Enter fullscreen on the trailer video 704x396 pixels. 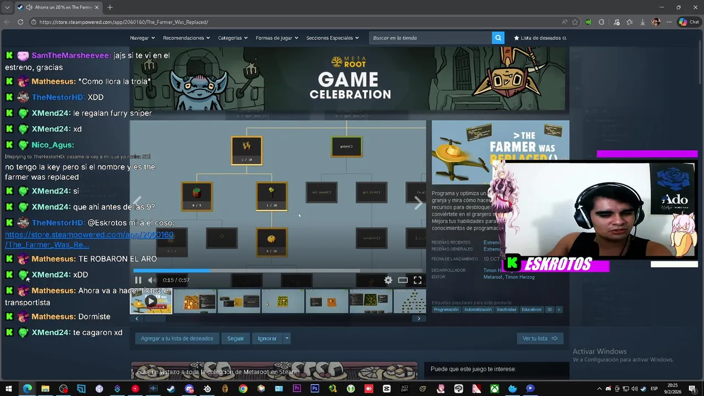pos(417,280)
